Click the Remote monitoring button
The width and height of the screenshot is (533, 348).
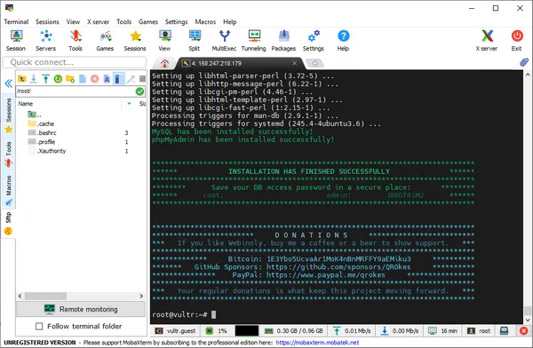click(81, 309)
